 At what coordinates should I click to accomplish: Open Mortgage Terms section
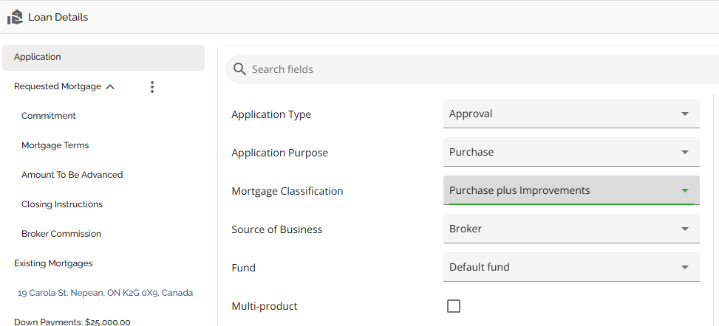[55, 145]
